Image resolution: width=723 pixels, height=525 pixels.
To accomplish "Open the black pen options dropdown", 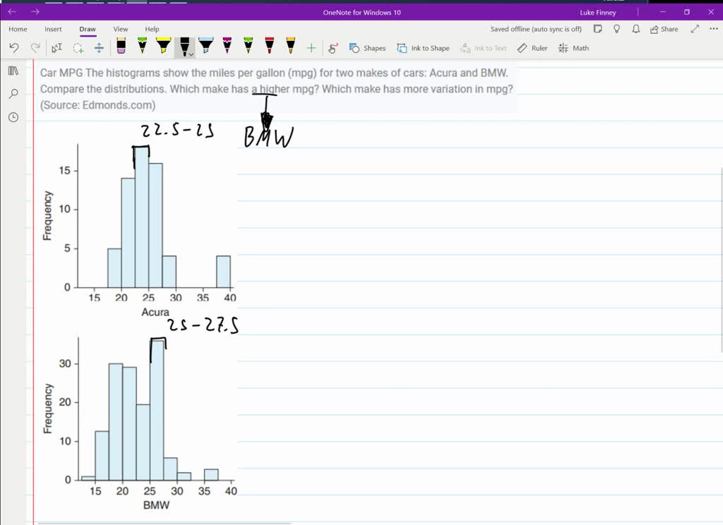I will pyautogui.click(x=191, y=55).
